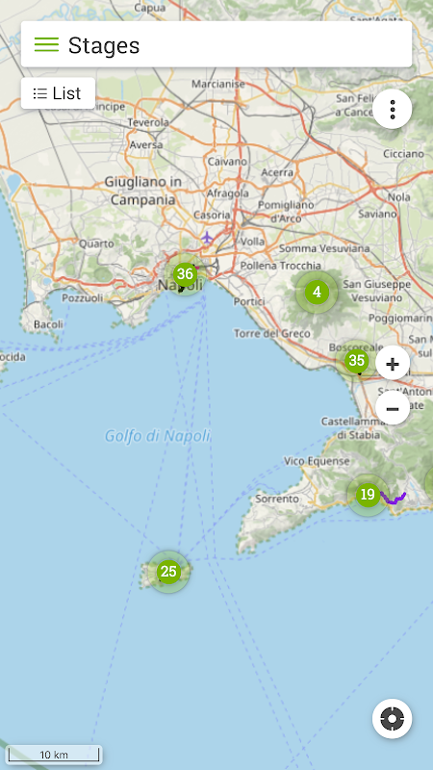433x770 pixels.
Task: Click the Sorrento town label
Action: 277,499
